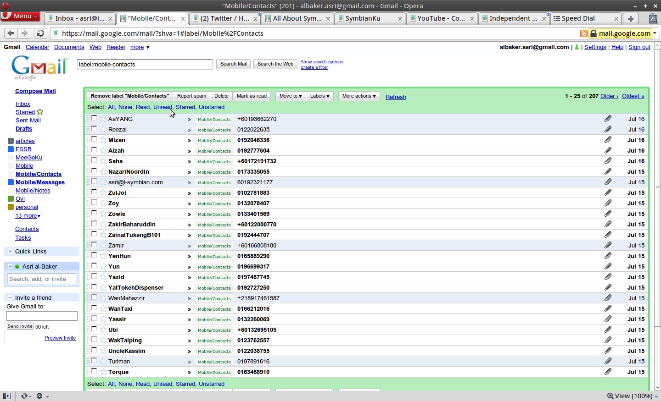Viewport: 661px width, 401px height.
Task: Open the Move to dropdown
Action: (x=291, y=96)
